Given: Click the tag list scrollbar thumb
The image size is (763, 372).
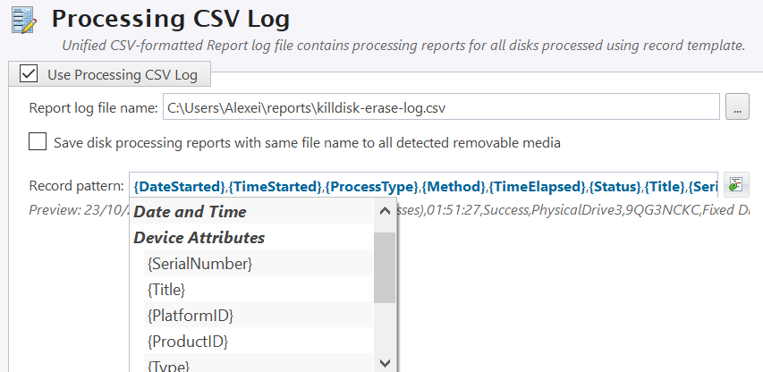Looking at the screenshot, I should pyautogui.click(x=385, y=268).
